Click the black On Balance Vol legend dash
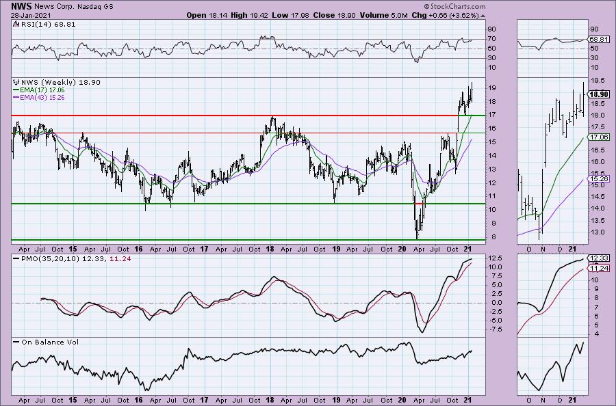 tap(16, 342)
